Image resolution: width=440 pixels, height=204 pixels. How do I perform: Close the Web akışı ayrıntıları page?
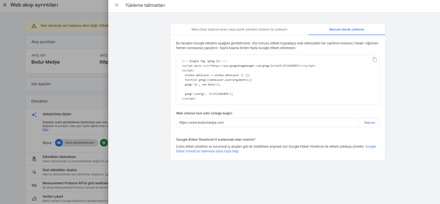pos(4,5)
